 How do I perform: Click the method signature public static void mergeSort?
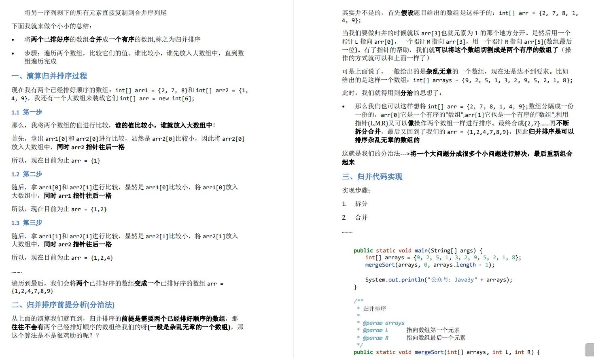pyautogui.click(x=447, y=352)
